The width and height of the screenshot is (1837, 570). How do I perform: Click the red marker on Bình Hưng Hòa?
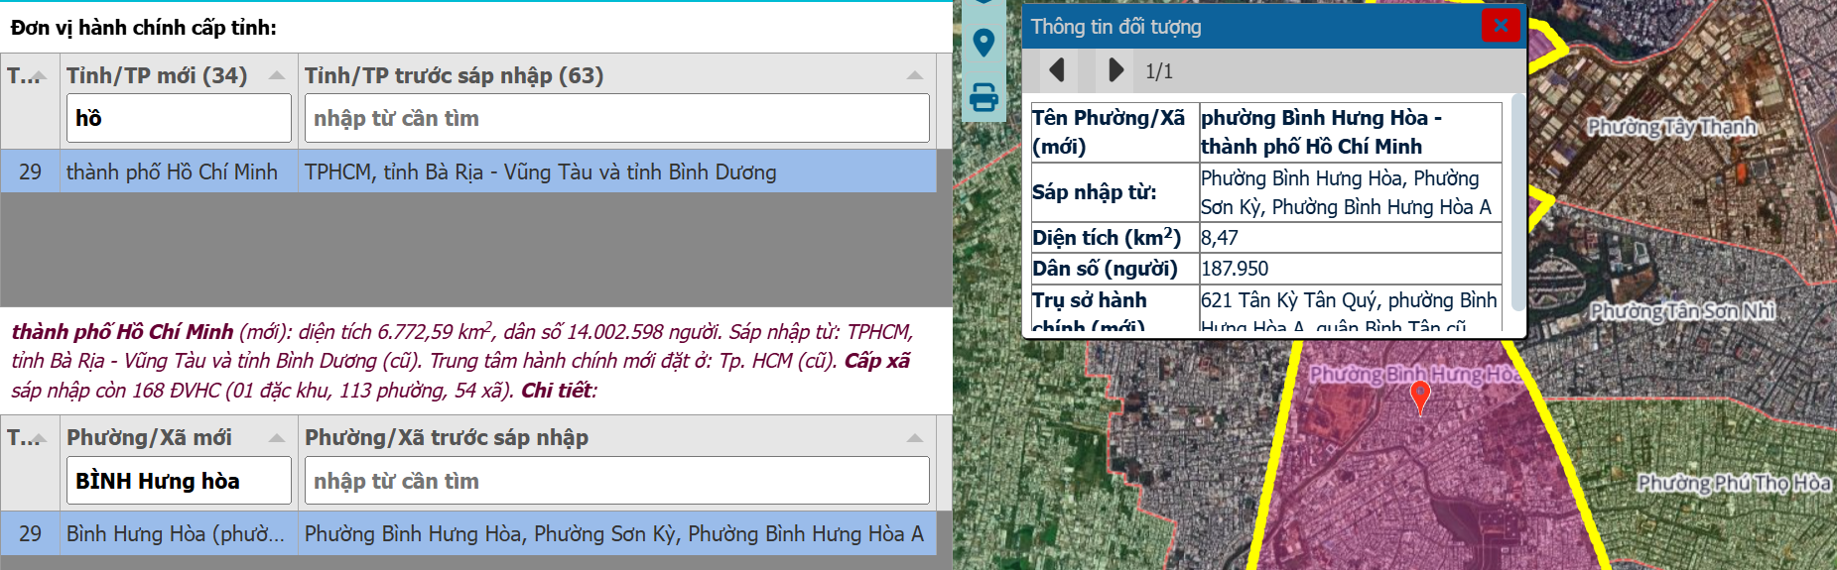1420,397
